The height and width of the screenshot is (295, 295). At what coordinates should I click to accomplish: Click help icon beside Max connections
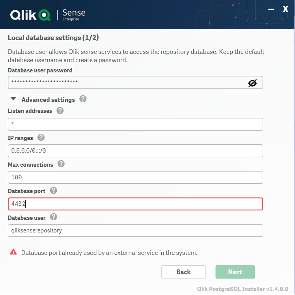61,164
